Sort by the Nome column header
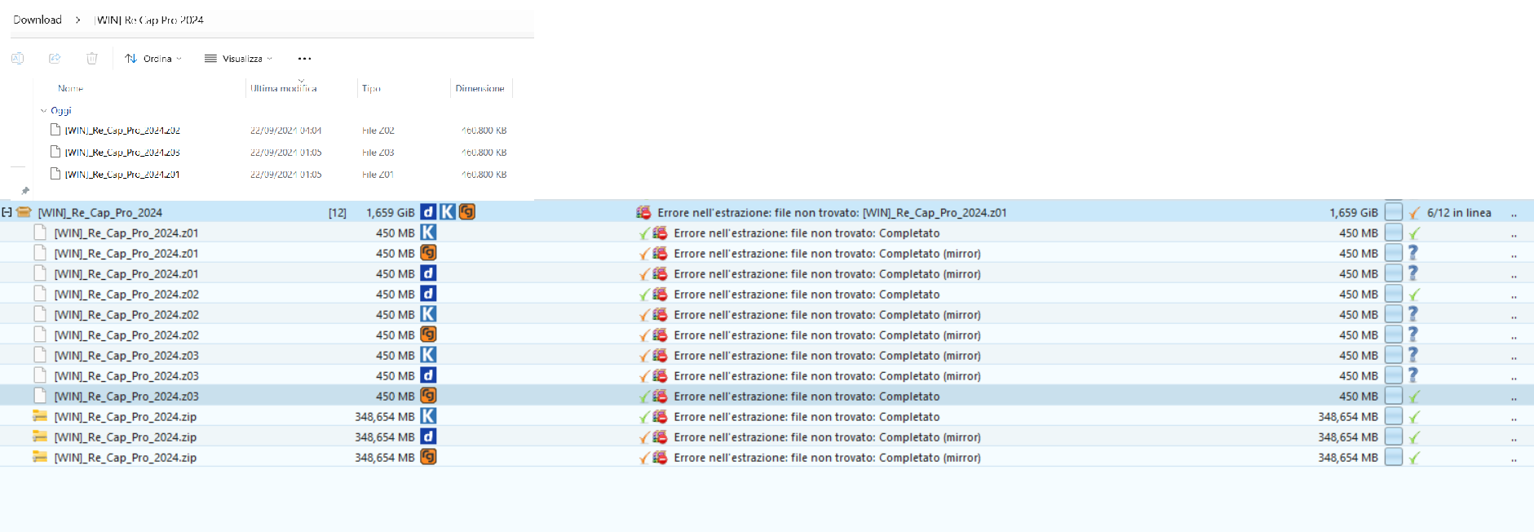1534x532 pixels. [70, 88]
